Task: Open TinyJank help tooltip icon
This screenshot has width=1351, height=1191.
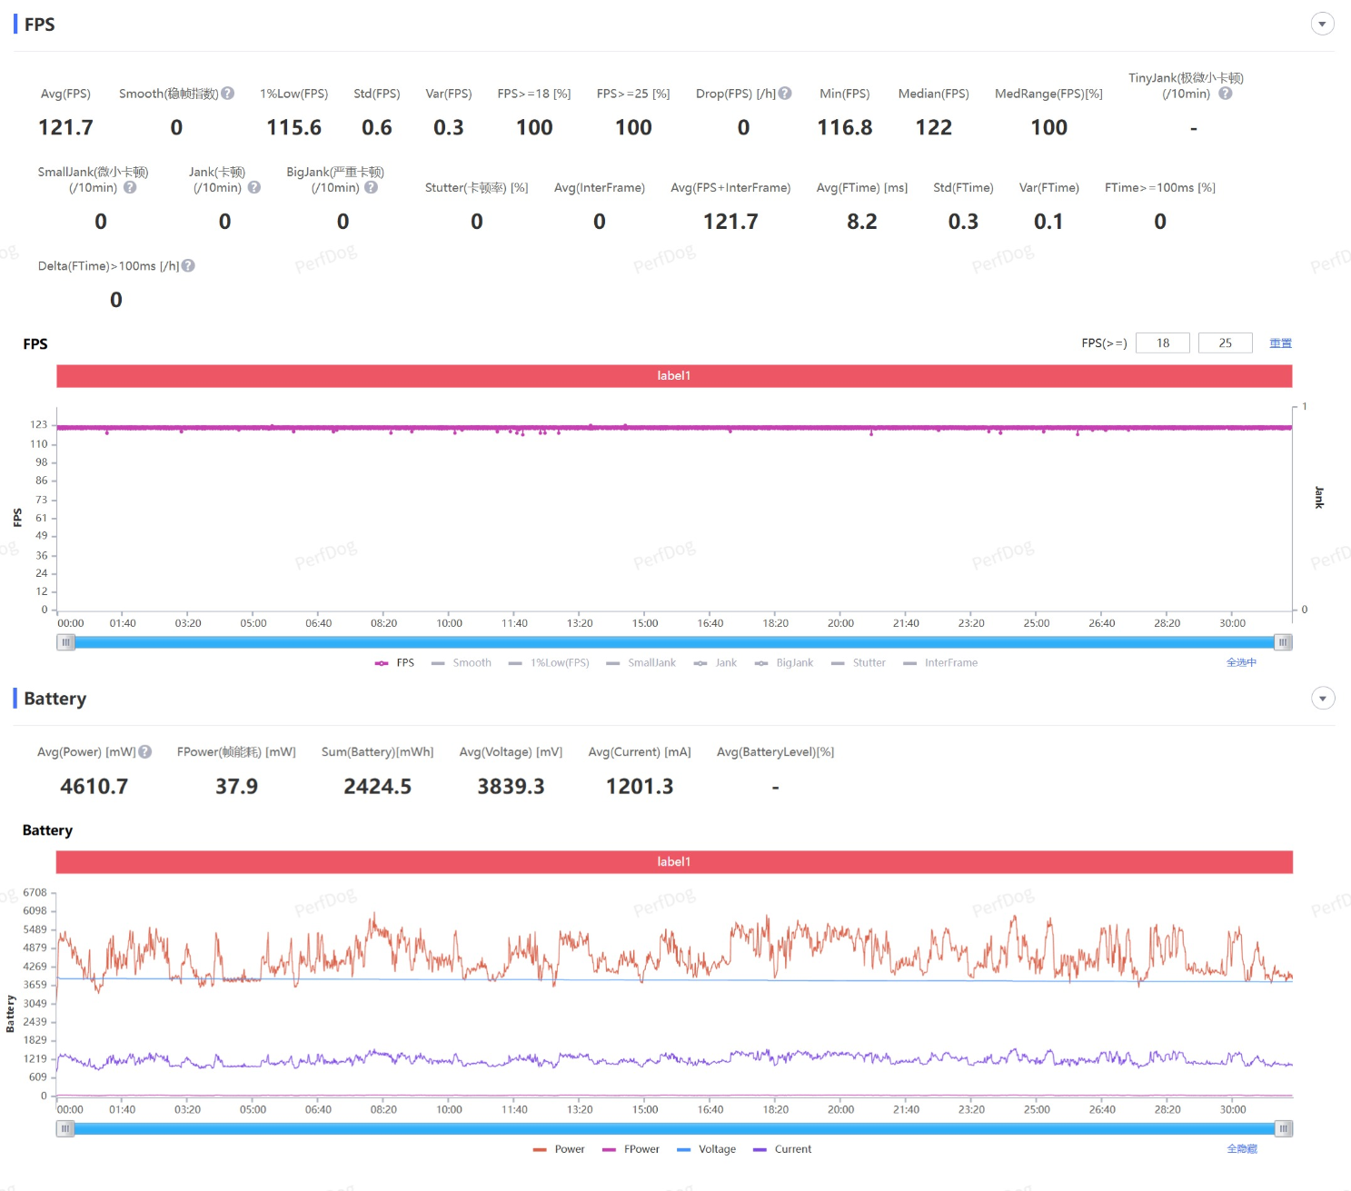Action: (x=1225, y=94)
